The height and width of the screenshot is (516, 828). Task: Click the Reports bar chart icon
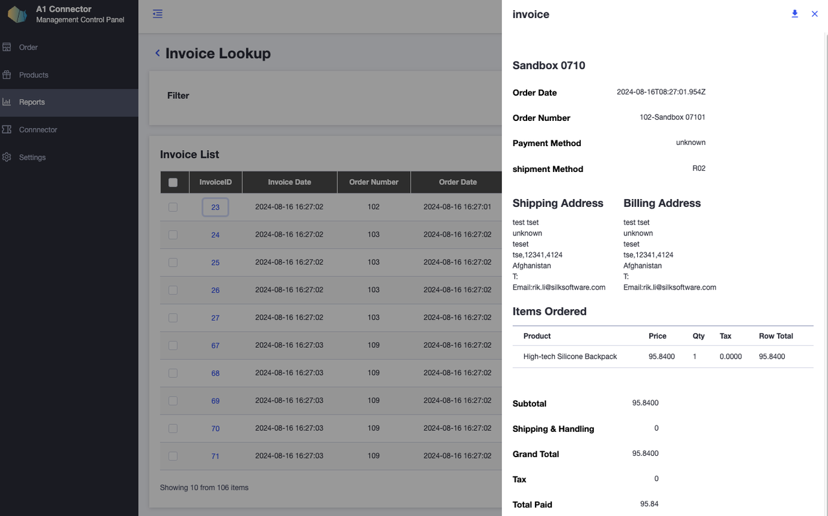[7, 102]
